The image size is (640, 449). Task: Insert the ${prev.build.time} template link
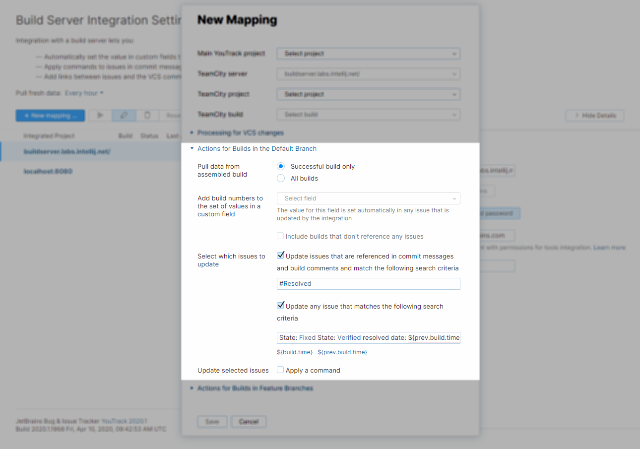point(342,352)
